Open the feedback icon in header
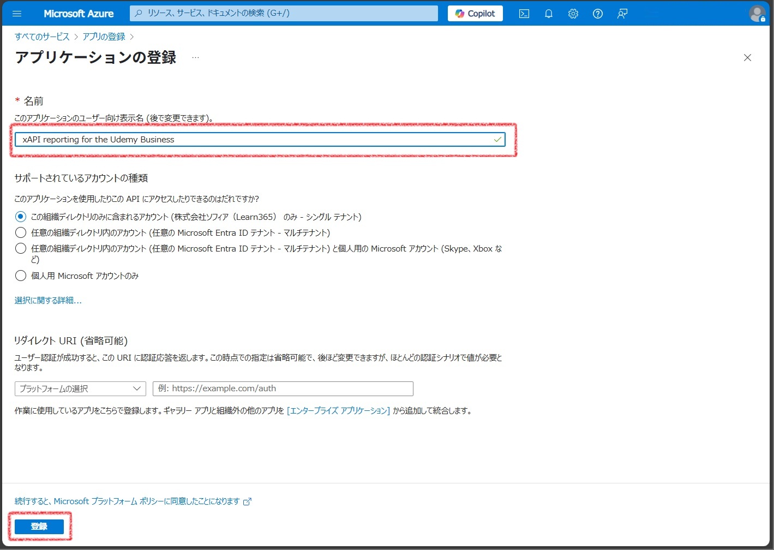This screenshot has width=774, height=550. (x=622, y=14)
